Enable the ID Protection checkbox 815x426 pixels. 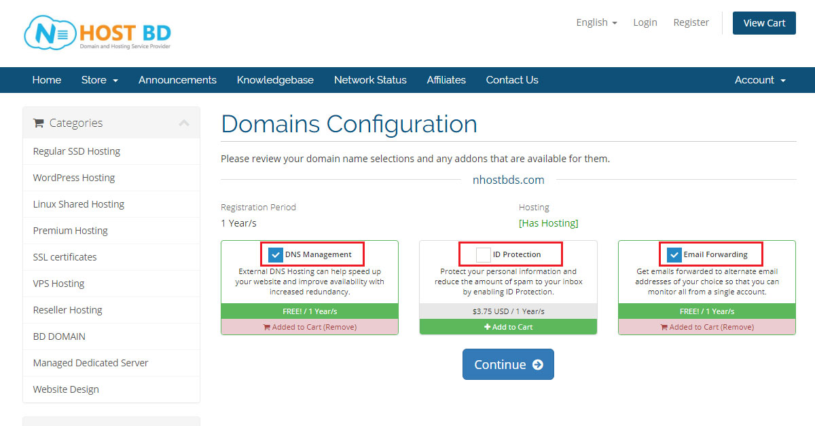coord(483,254)
